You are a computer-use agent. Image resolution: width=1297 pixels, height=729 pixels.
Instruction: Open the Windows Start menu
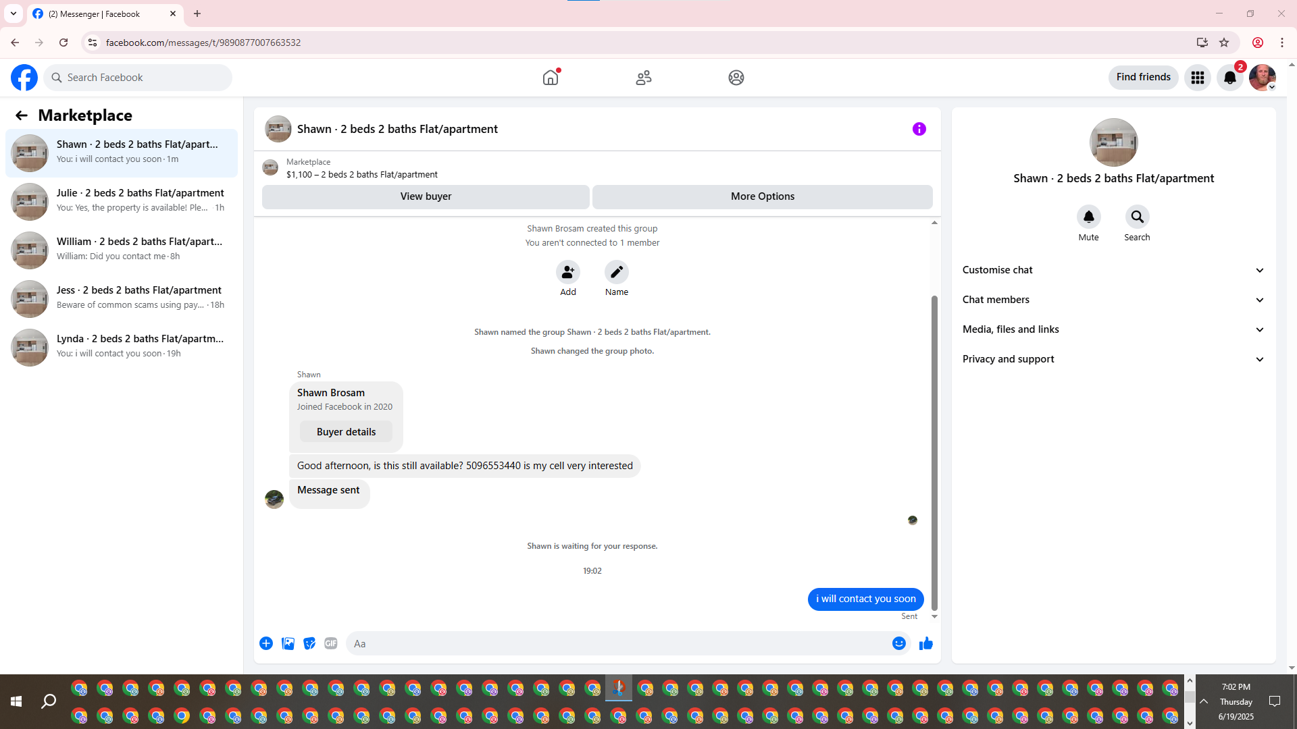[x=16, y=702]
